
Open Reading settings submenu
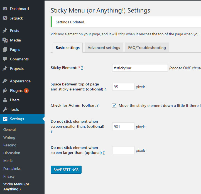click(10, 145)
